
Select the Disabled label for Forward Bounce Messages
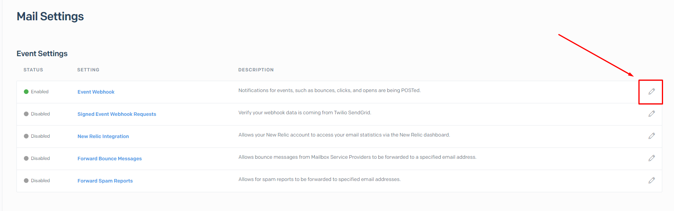coord(40,158)
